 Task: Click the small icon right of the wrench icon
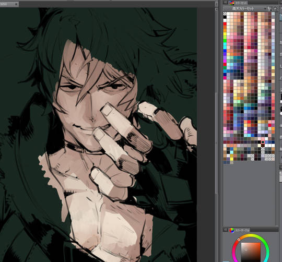coord(275,9)
